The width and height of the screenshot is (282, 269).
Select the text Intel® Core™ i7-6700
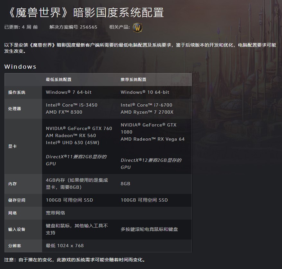[146, 105]
